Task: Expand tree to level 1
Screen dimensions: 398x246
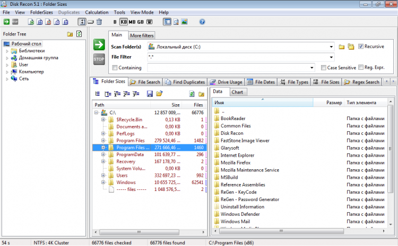Action: (x=117, y=94)
